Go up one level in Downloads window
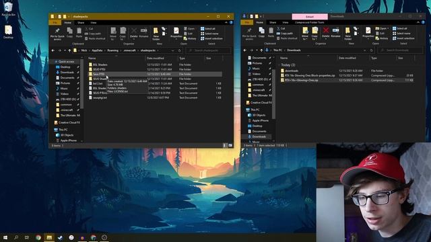The width and height of the screenshot is (431, 242). [261, 50]
